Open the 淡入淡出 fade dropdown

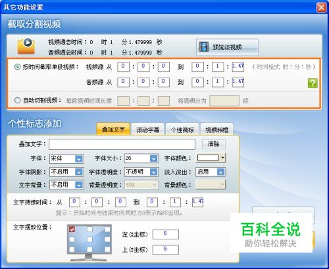211,172
